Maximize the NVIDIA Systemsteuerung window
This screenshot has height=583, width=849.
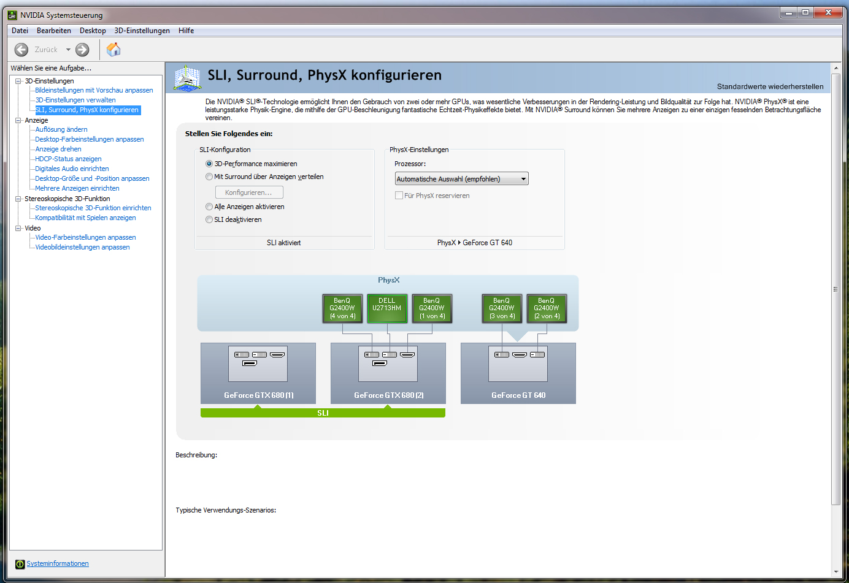coord(805,12)
